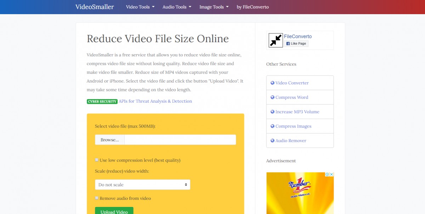Click the ad info icon
The height and width of the screenshot is (214, 425).
pos(328,174)
